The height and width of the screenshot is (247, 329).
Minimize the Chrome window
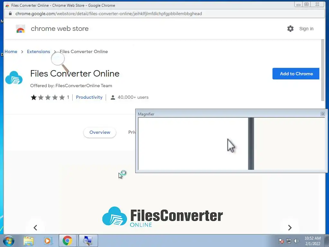click(x=298, y=5)
